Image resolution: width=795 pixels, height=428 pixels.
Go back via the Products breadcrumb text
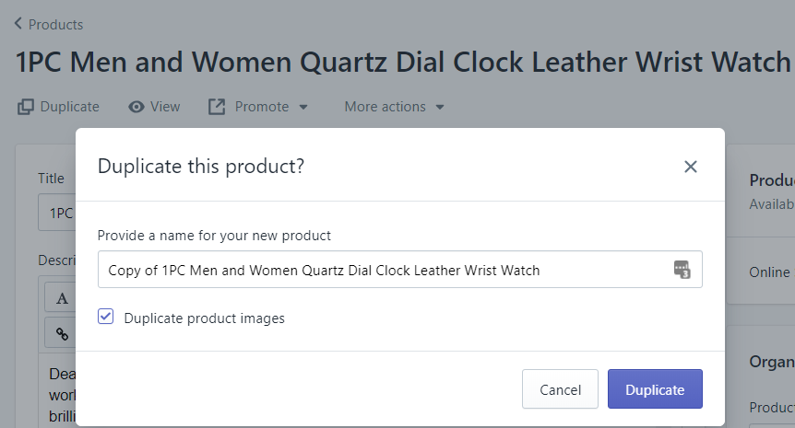coord(55,24)
